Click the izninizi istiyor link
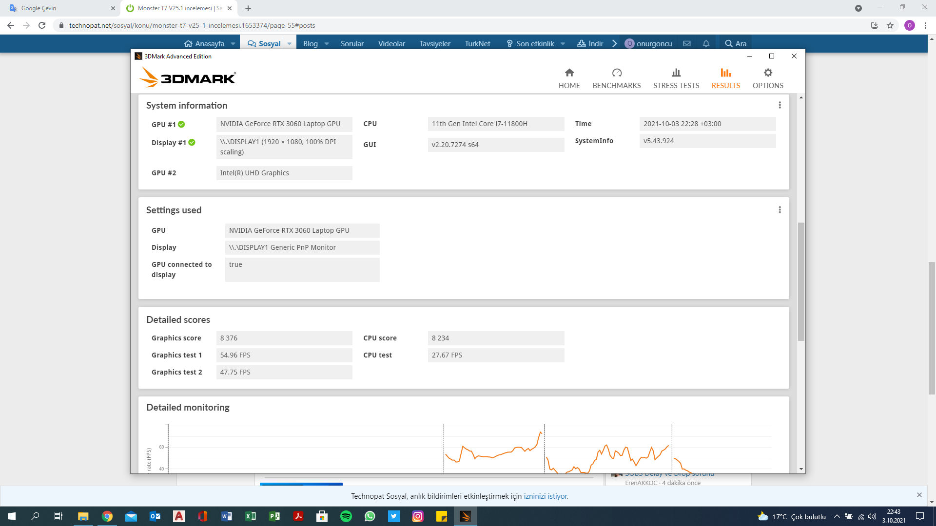This screenshot has width=936, height=526. [546, 496]
